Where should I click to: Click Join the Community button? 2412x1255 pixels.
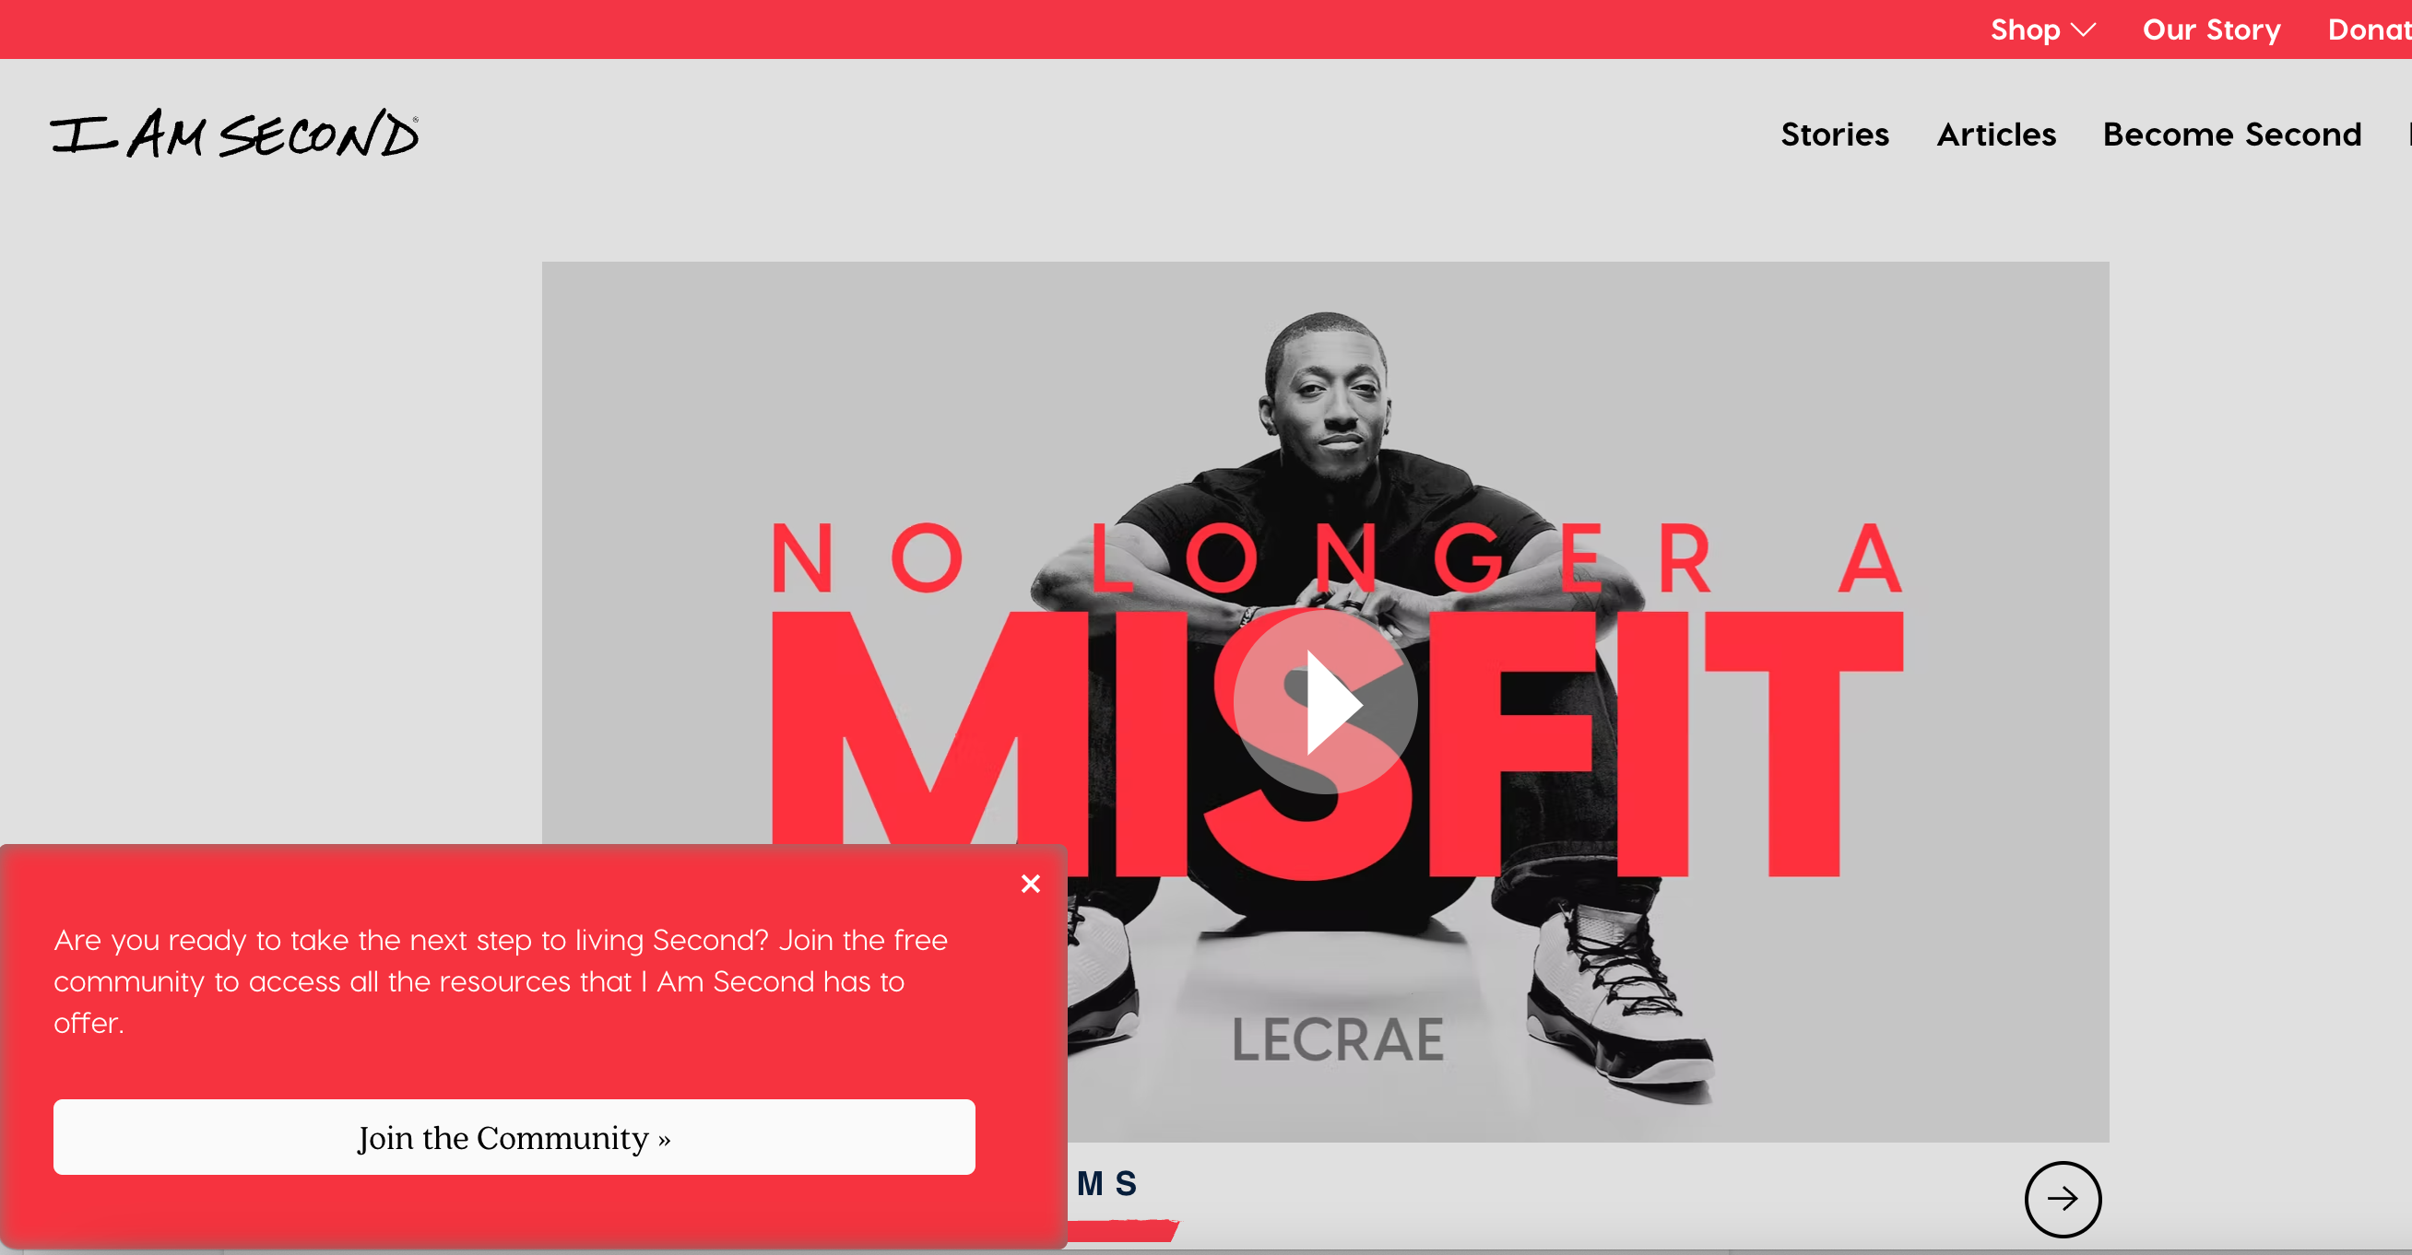(514, 1137)
